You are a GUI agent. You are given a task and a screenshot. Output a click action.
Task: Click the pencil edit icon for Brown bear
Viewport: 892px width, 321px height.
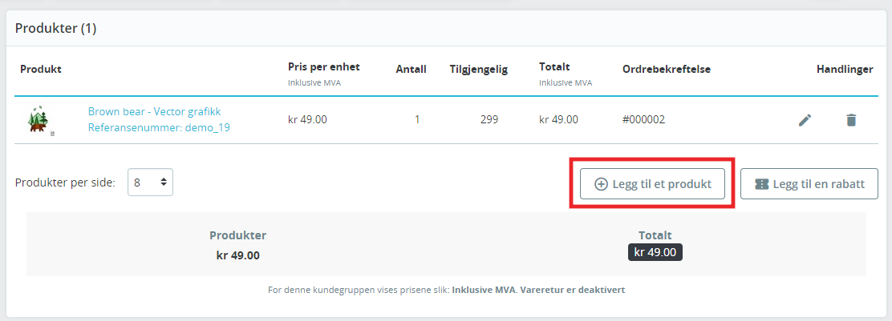click(x=805, y=120)
